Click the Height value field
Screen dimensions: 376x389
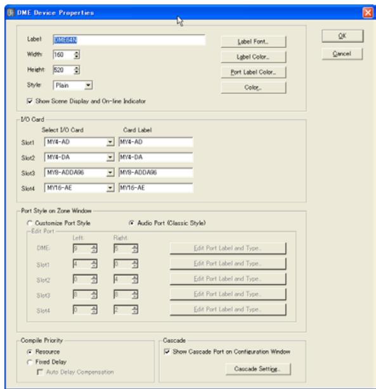pos(63,70)
